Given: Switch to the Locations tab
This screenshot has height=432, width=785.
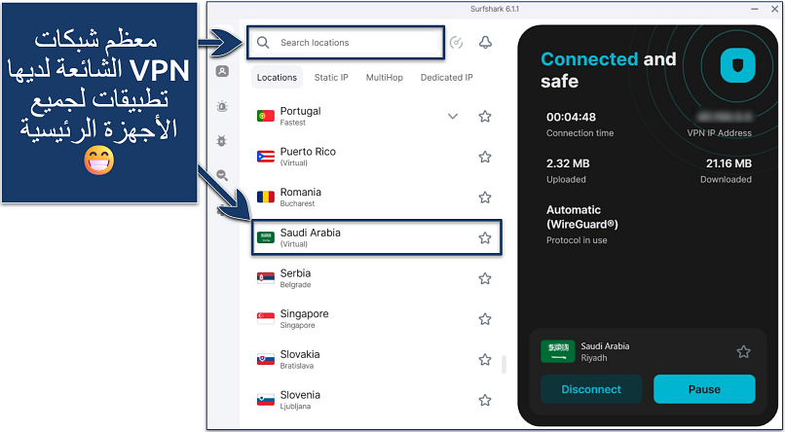Looking at the screenshot, I should point(277,78).
